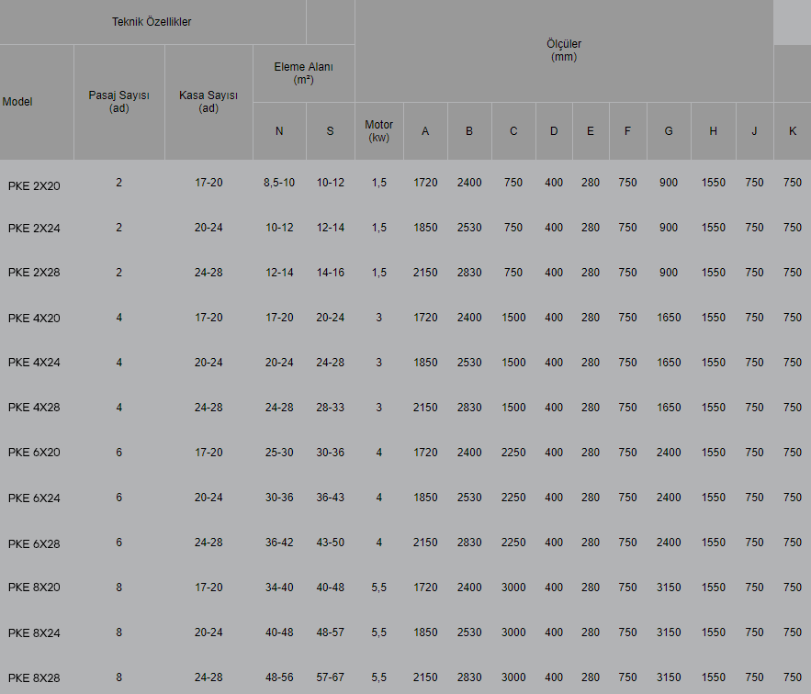Click the Kasa Sayısı column header
Image resolution: width=811 pixels, height=694 pixels.
tap(208, 102)
